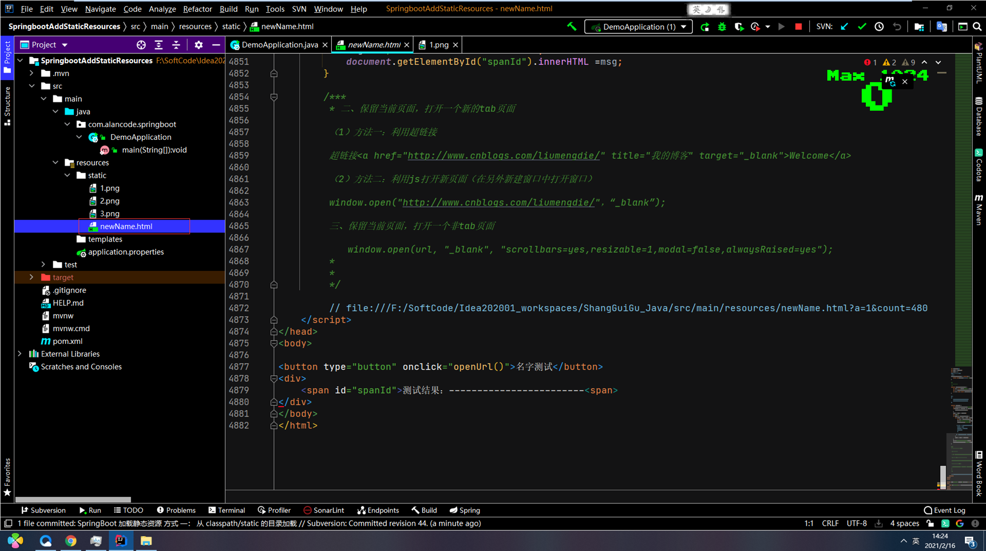Select opened file locate target icon
Viewport: 986px width, 551px height.
click(141, 45)
